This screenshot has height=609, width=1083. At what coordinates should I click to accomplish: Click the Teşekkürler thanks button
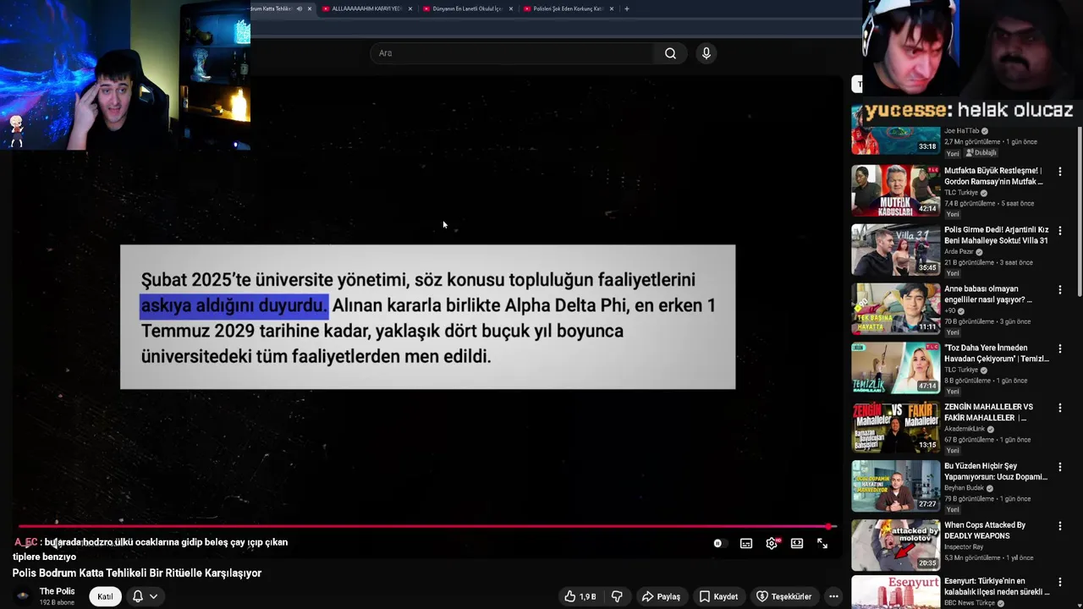tap(783, 596)
